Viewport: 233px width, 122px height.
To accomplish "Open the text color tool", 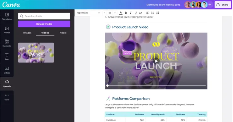I will [121, 13].
